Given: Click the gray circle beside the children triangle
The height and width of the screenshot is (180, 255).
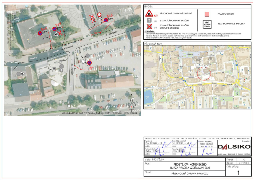Looking at the screenshot, I should (18, 74).
